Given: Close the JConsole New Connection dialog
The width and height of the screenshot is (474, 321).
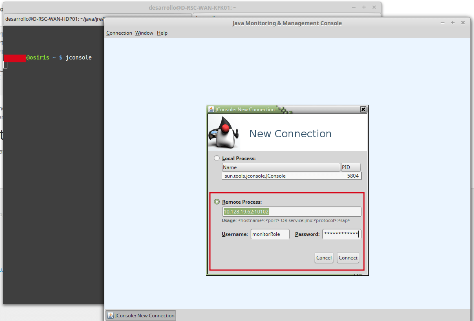Looking at the screenshot, I should pos(363,109).
